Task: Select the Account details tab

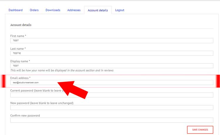Action: [98, 11]
